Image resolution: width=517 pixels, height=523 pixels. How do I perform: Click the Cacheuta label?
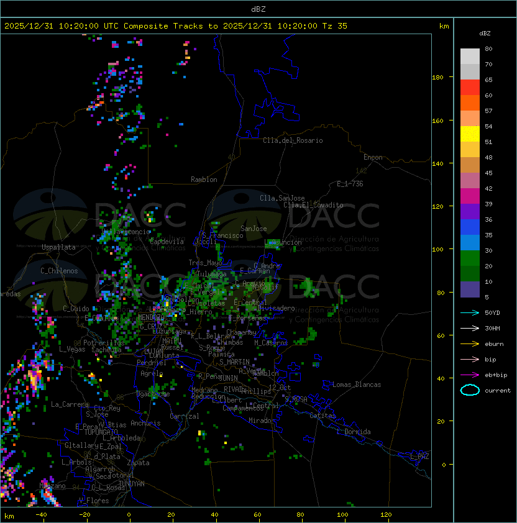[x=106, y=350]
